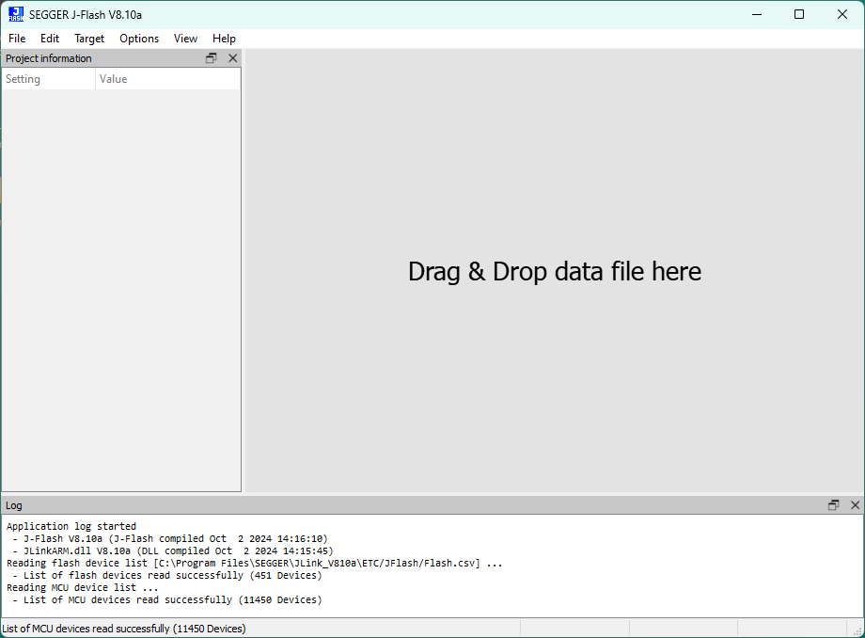This screenshot has width=865, height=638.
Task: Click the J-Flash V8.10a compiled log line
Action: tap(170, 538)
